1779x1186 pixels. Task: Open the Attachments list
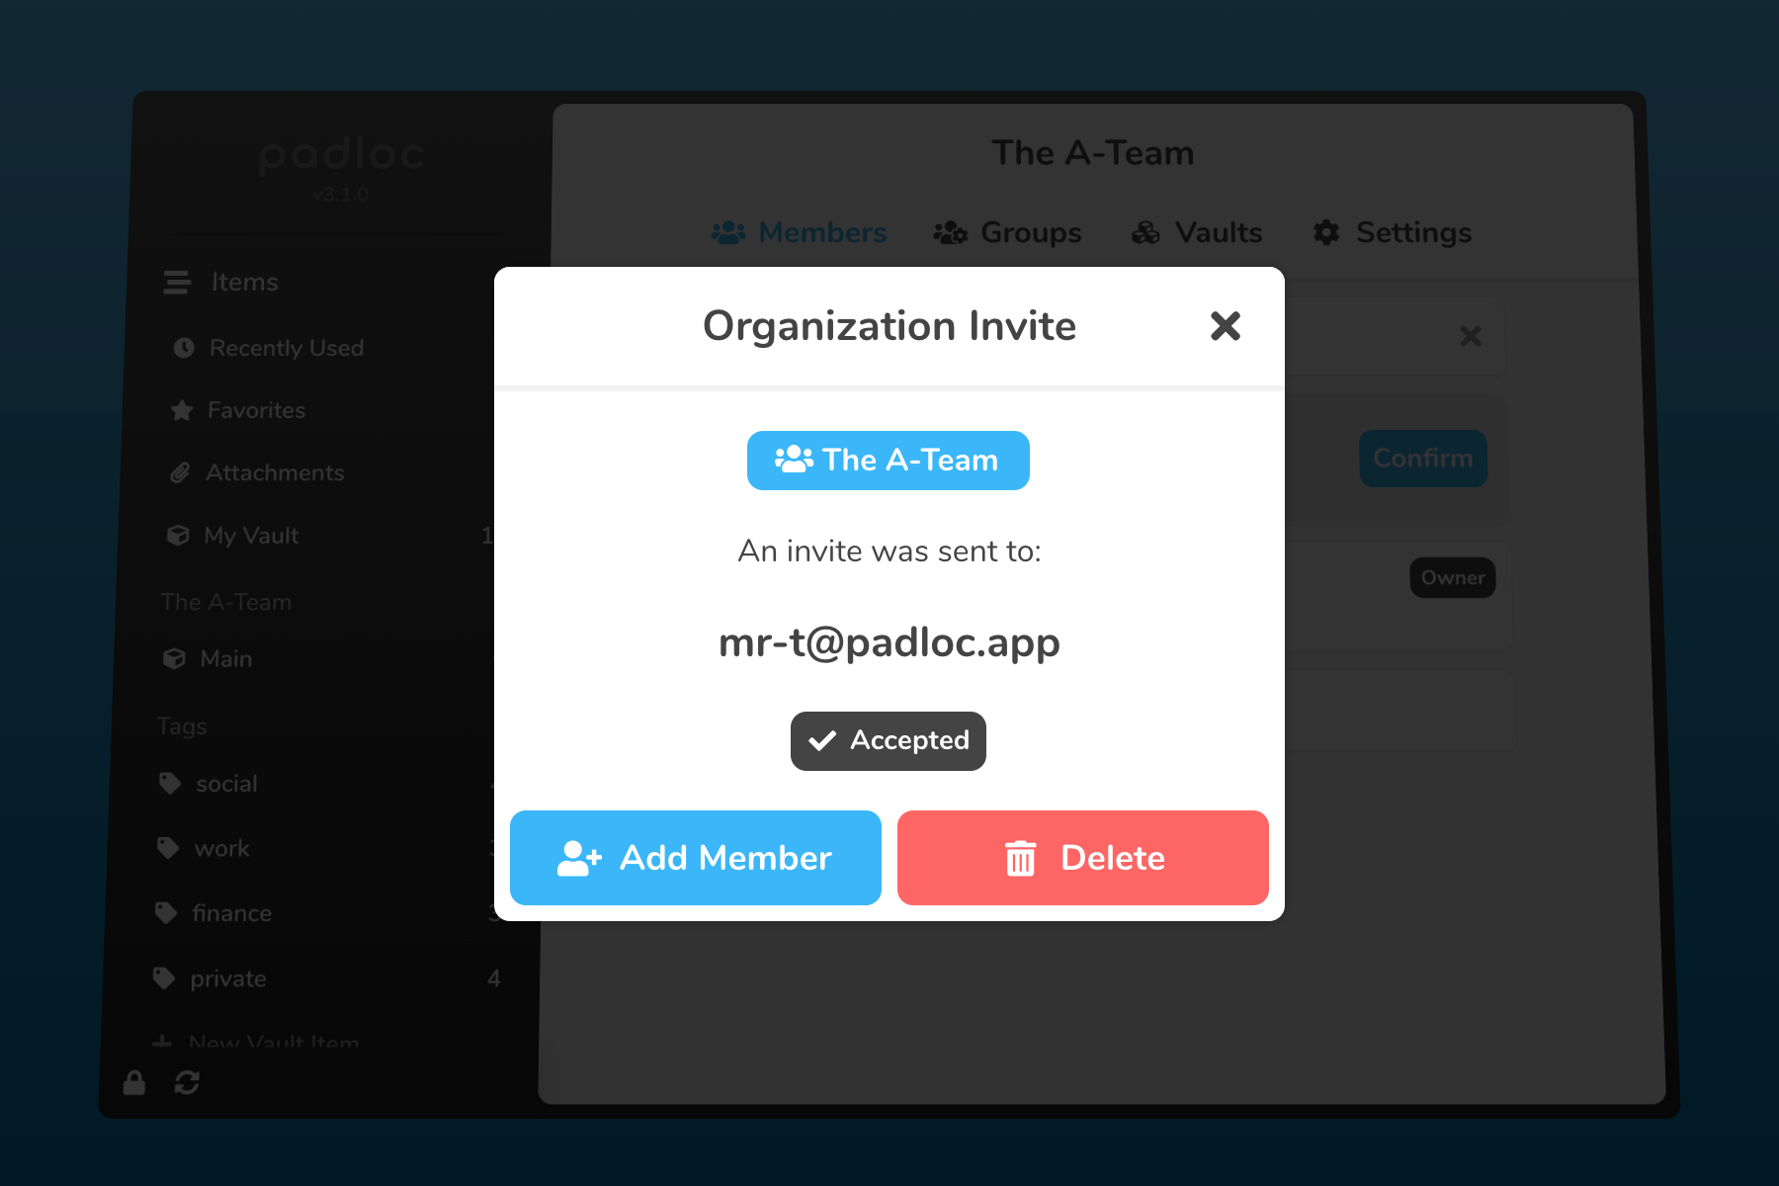(x=274, y=472)
